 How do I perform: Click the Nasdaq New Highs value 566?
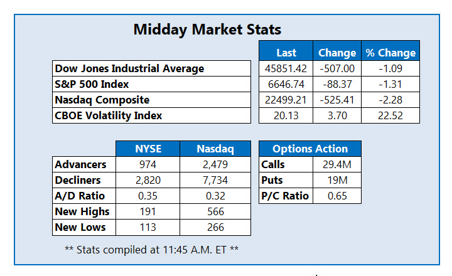[x=215, y=211]
